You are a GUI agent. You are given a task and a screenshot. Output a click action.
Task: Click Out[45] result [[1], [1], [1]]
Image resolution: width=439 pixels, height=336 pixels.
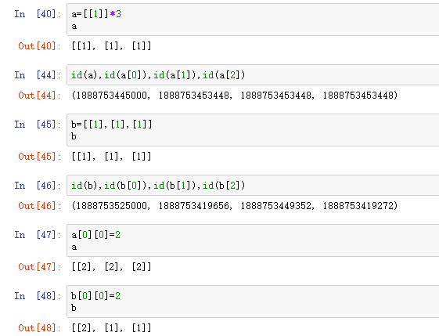pos(111,156)
